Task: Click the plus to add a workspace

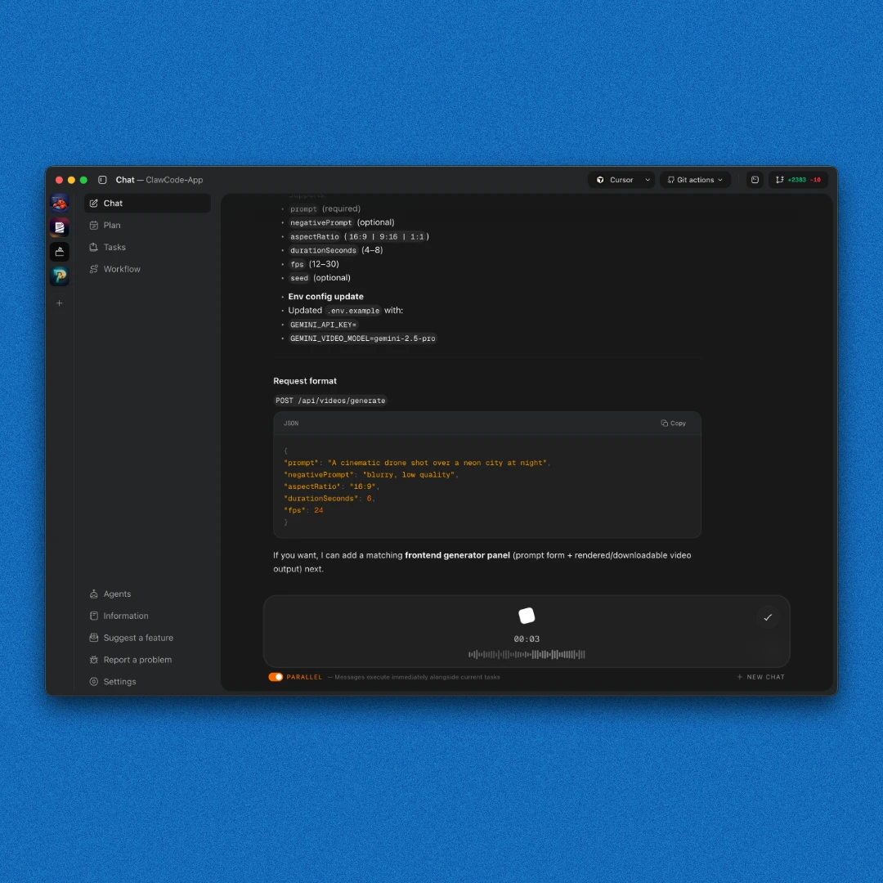Action: 59,303
